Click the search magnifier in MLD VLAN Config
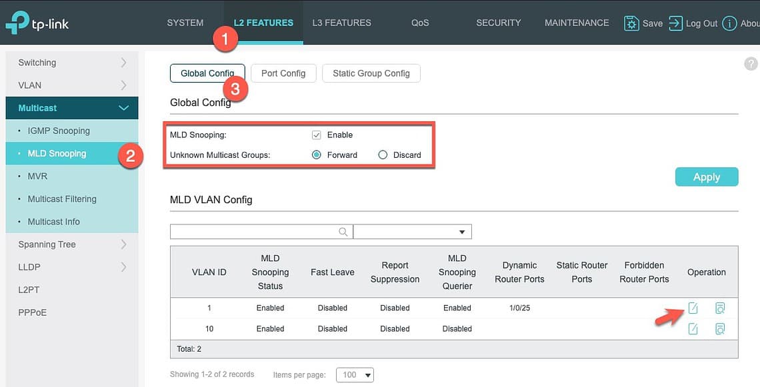This screenshot has width=760, height=387. 343,231
